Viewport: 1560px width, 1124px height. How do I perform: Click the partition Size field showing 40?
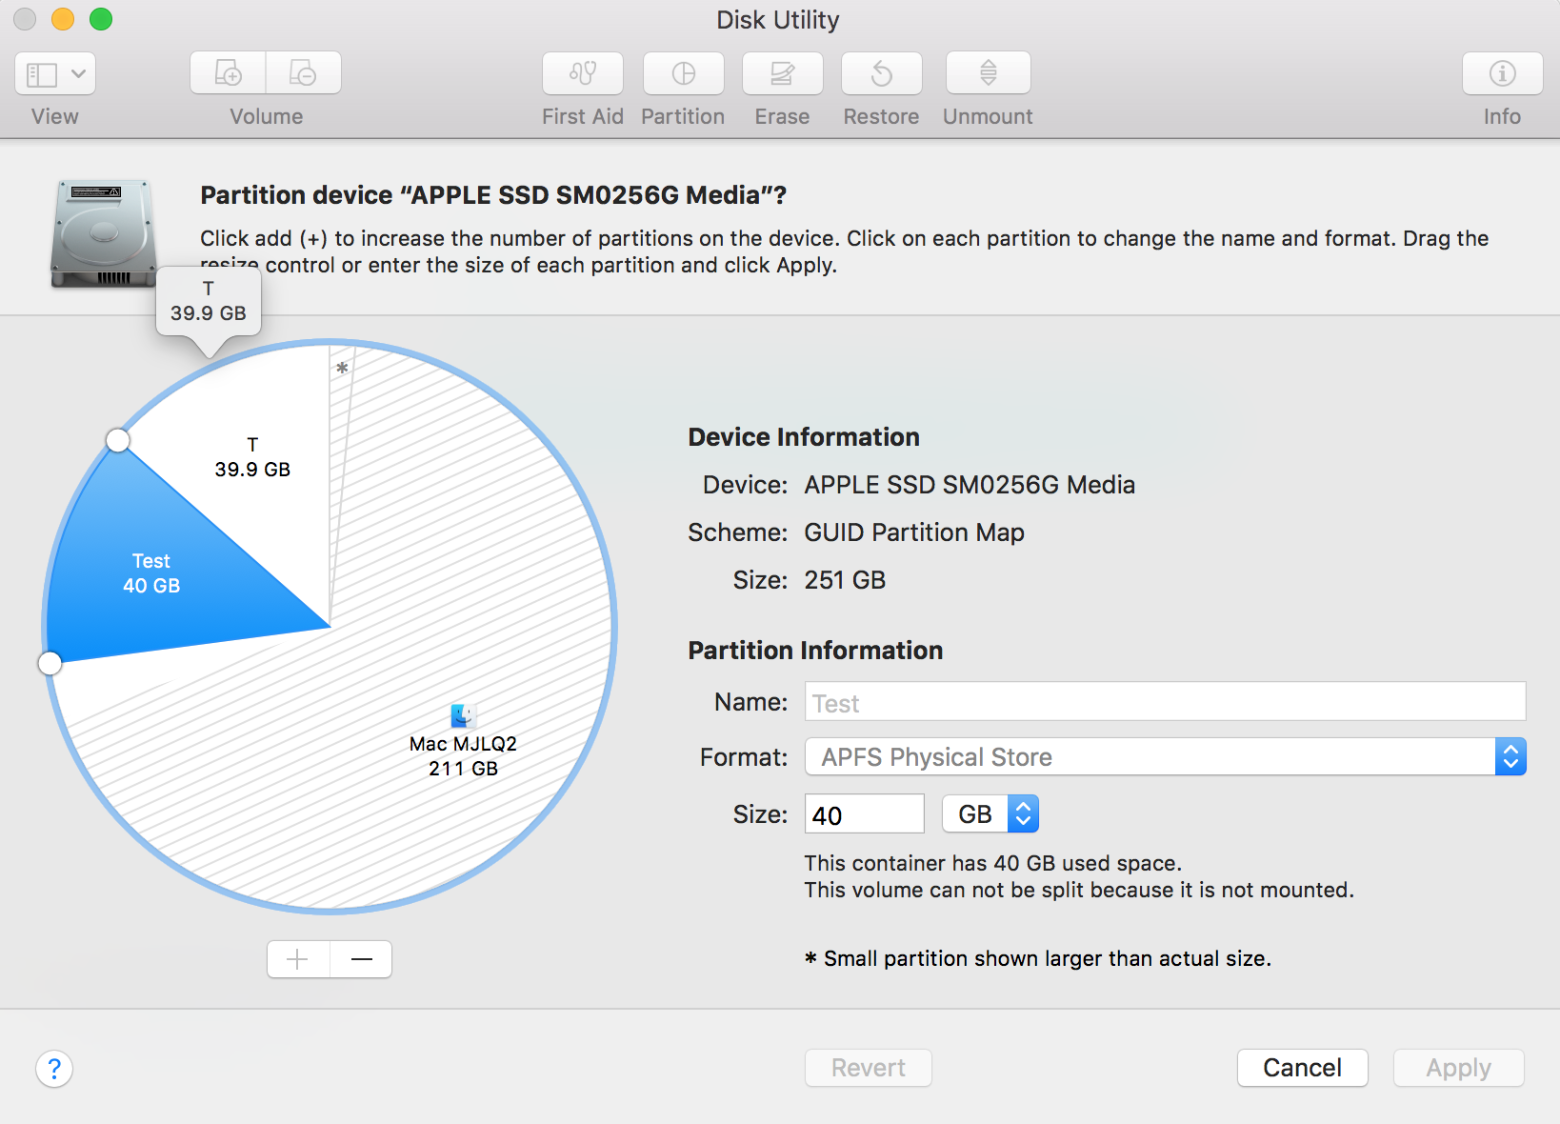[x=864, y=814]
